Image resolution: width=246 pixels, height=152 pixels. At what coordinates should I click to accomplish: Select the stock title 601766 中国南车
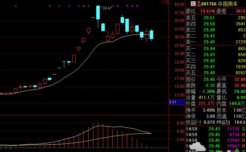pyautogui.click(x=220, y=4)
